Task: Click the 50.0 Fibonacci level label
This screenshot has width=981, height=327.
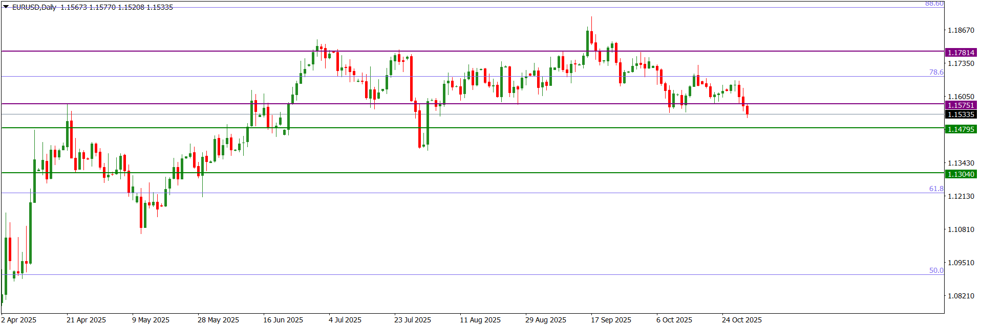Action: click(936, 270)
